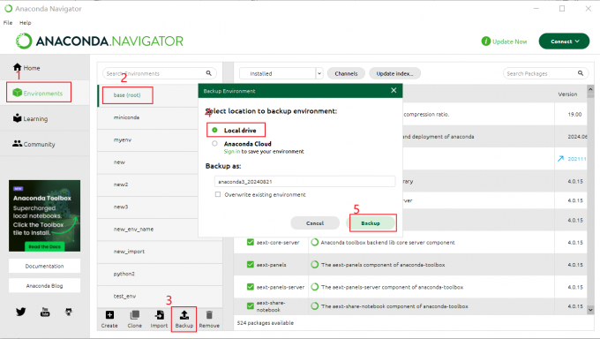Uncheck the aext-panels package checkbox

point(251,264)
